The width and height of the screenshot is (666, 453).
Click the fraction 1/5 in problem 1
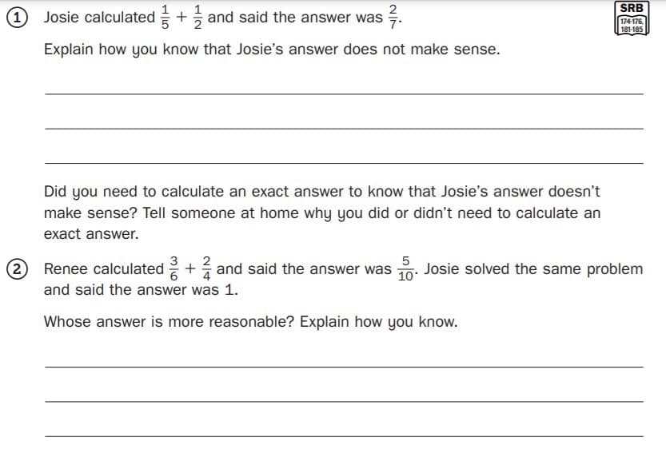[169, 17]
